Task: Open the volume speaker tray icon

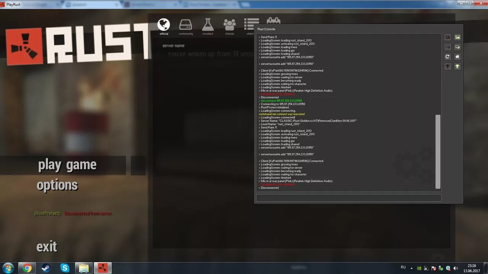Action: pyautogui.click(x=455, y=268)
